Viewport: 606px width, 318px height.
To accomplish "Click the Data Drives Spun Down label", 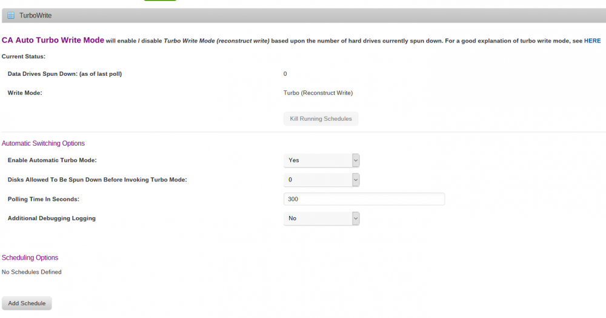I will pyautogui.click(x=65, y=74).
